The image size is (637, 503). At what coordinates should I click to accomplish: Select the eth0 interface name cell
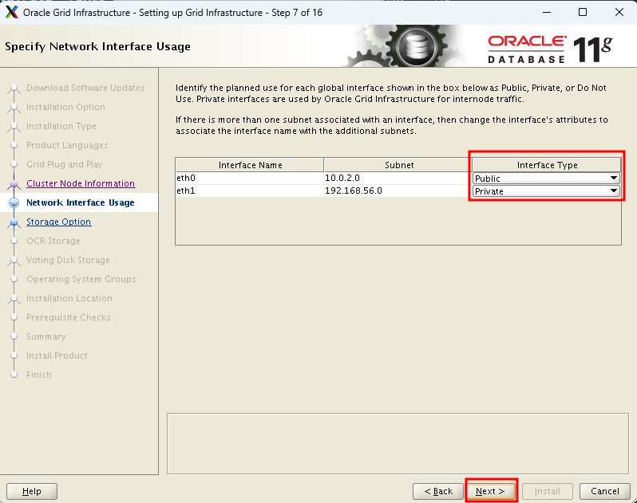pyautogui.click(x=249, y=178)
